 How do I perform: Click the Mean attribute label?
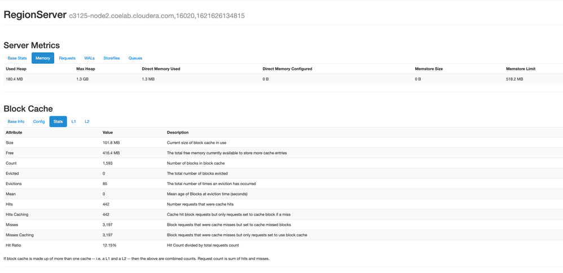tap(11, 193)
